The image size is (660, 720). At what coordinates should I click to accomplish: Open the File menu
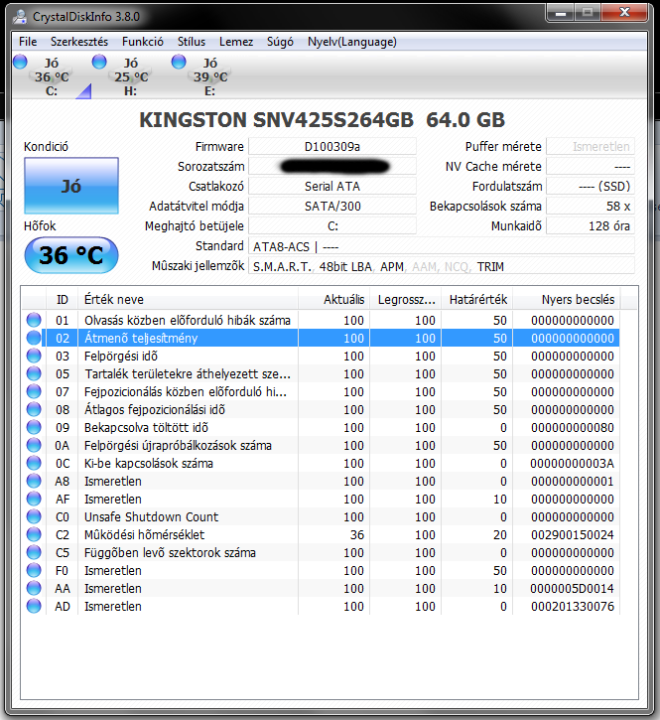click(x=28, y=42)
